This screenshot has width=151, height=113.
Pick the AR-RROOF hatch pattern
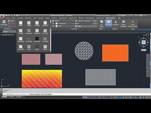(37, 39)
